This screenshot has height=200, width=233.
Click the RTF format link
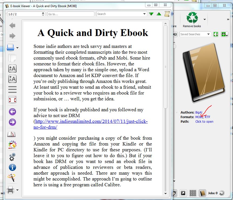coord(207,117)
